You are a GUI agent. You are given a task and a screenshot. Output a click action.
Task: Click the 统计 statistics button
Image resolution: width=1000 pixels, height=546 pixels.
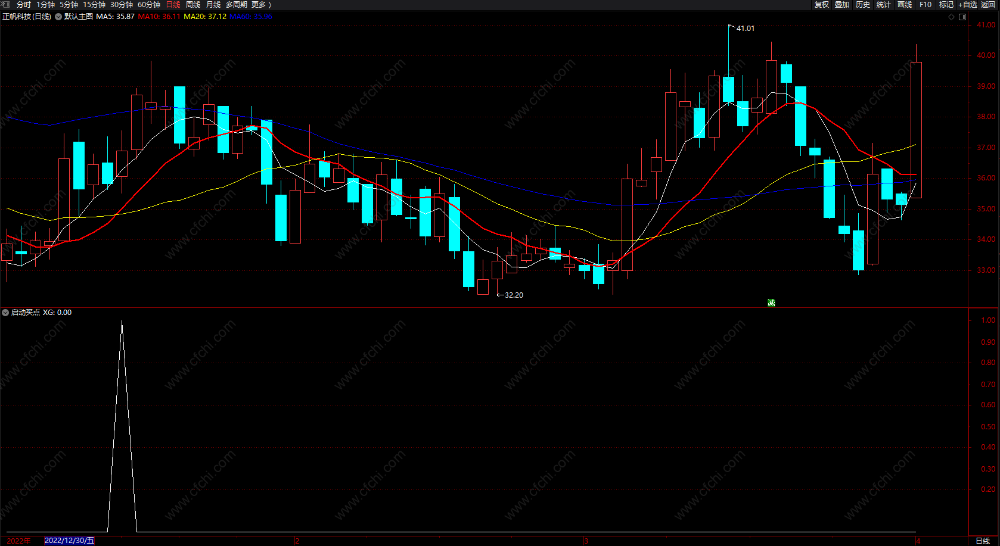click(x=884, y=5)
